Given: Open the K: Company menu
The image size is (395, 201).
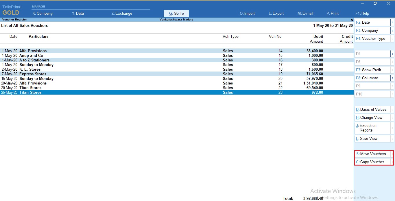Looking at the screenshot, I should point(42,13).
